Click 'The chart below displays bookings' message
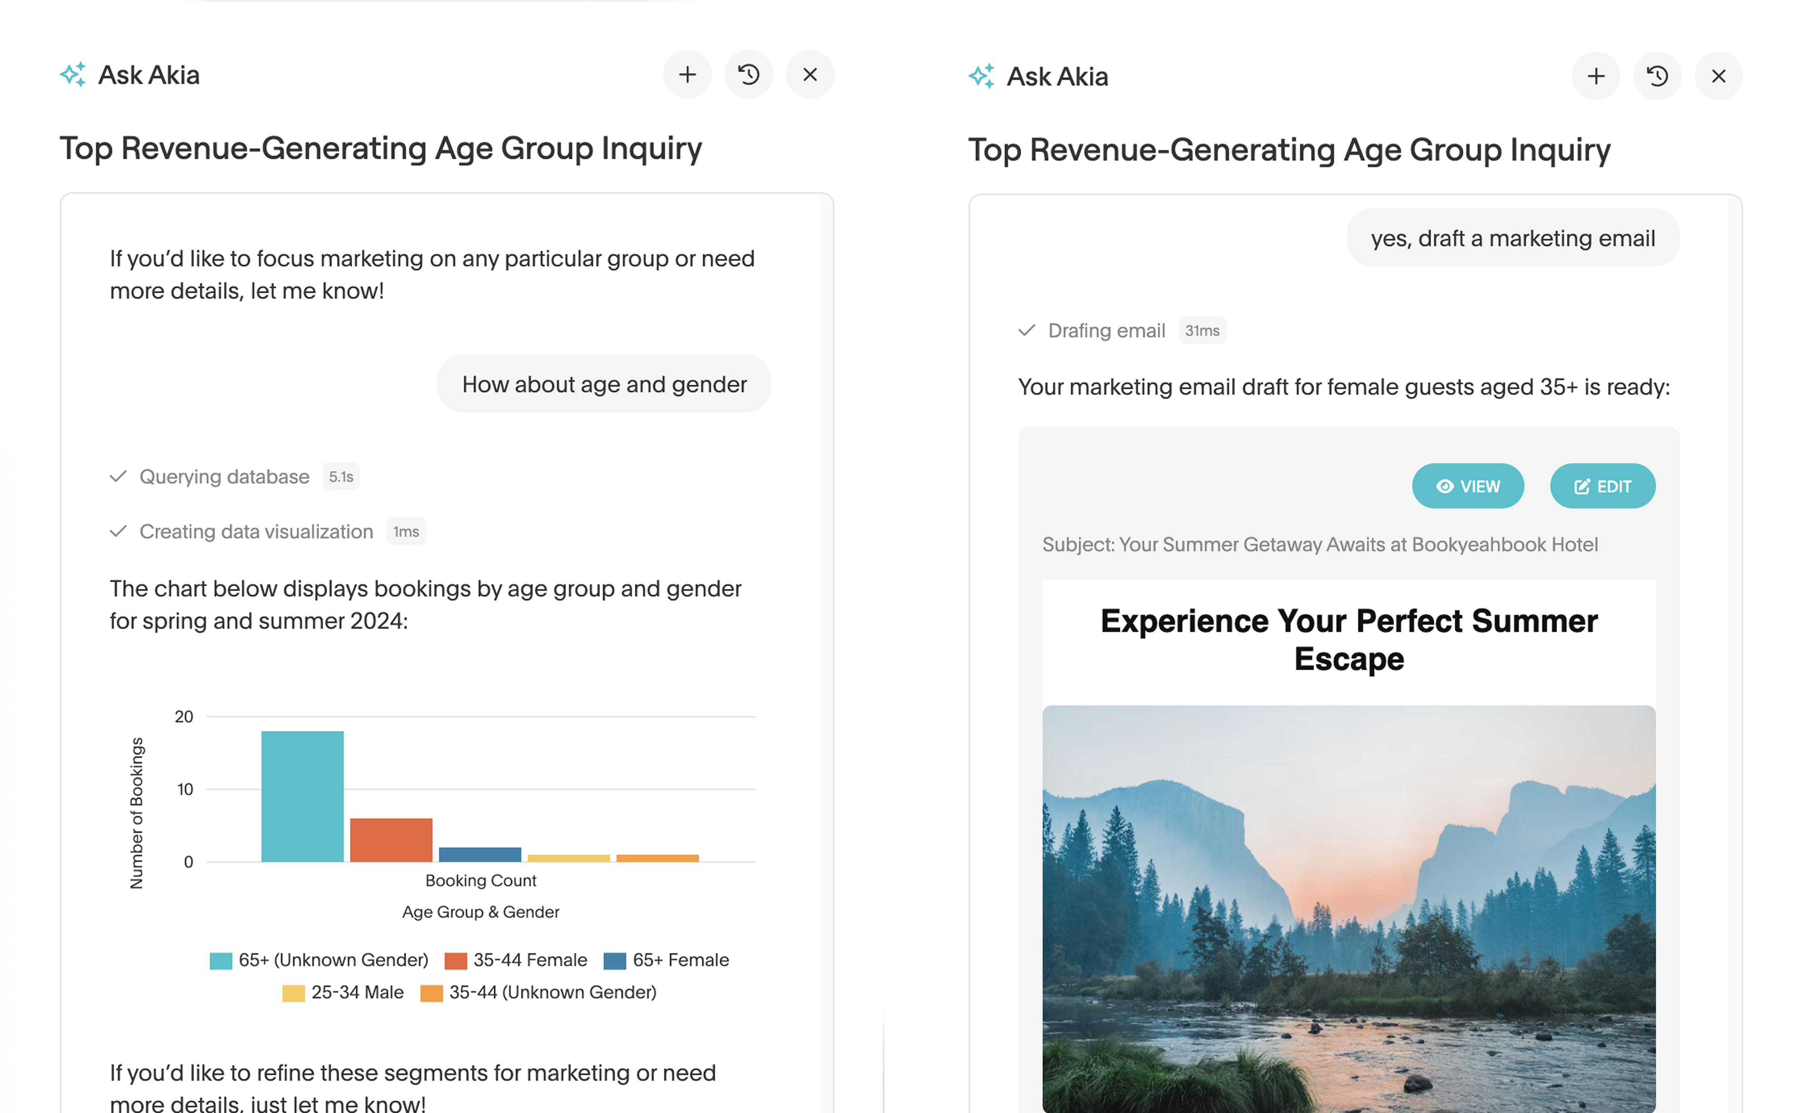The image size is (1819, 1113). (x=425, y=604)
